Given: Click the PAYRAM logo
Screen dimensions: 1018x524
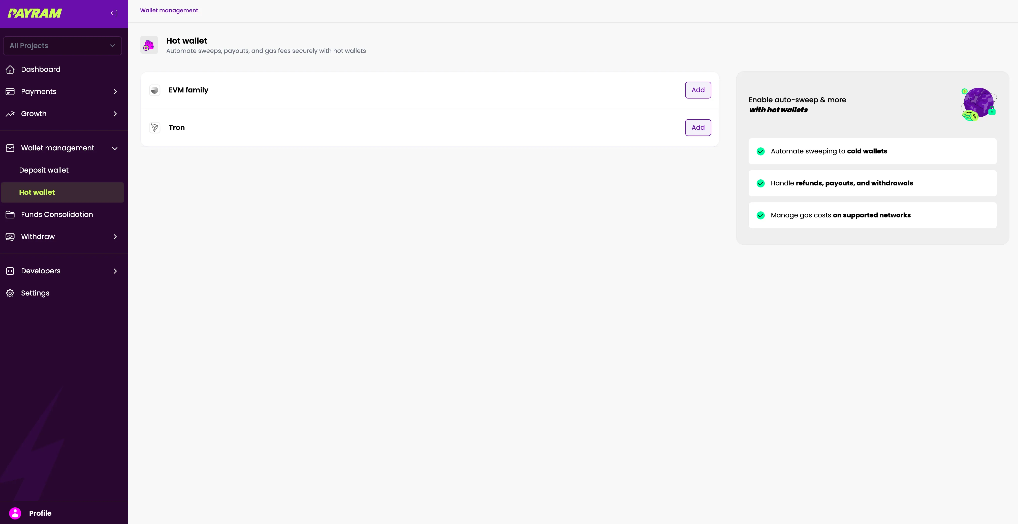Looking at the screenshot, I should (x=35, y=13).
